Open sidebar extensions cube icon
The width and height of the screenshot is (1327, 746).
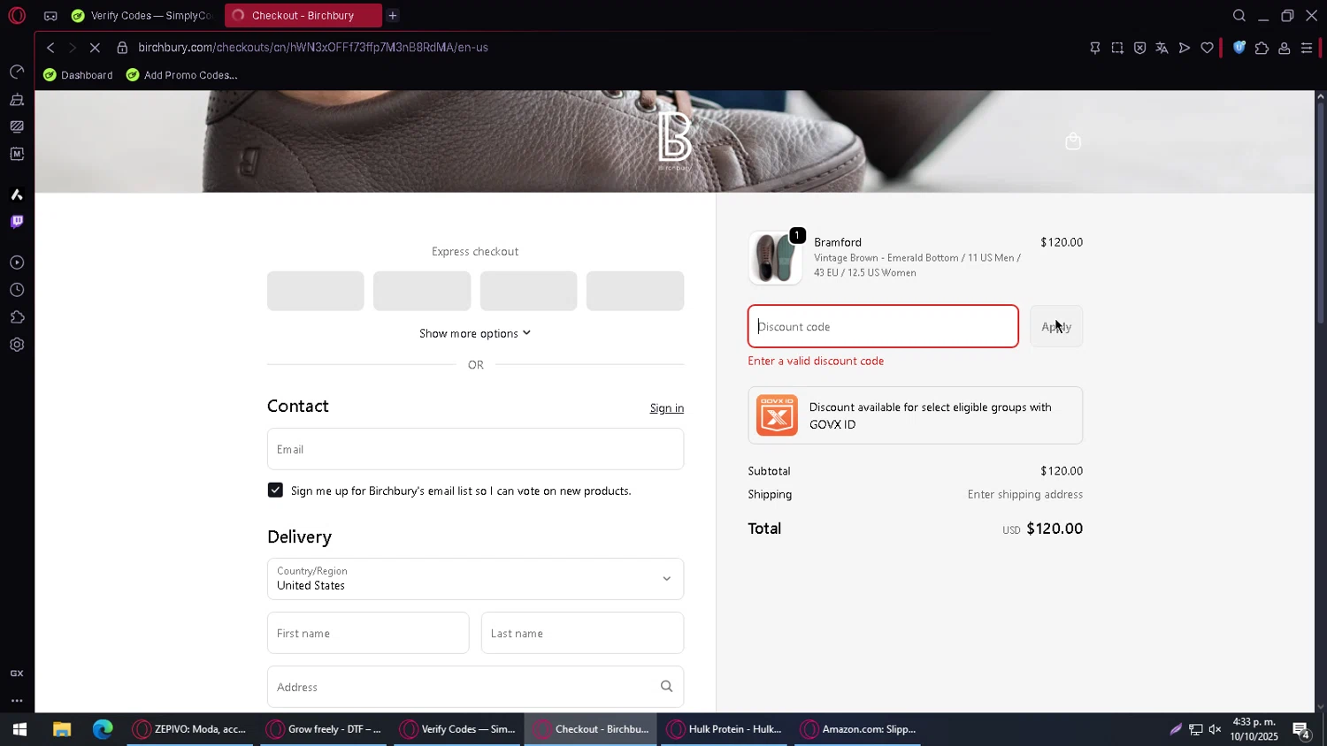point(17,317)
